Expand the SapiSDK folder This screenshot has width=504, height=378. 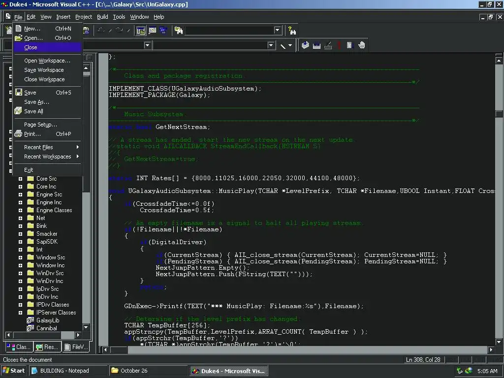(20, 242)
